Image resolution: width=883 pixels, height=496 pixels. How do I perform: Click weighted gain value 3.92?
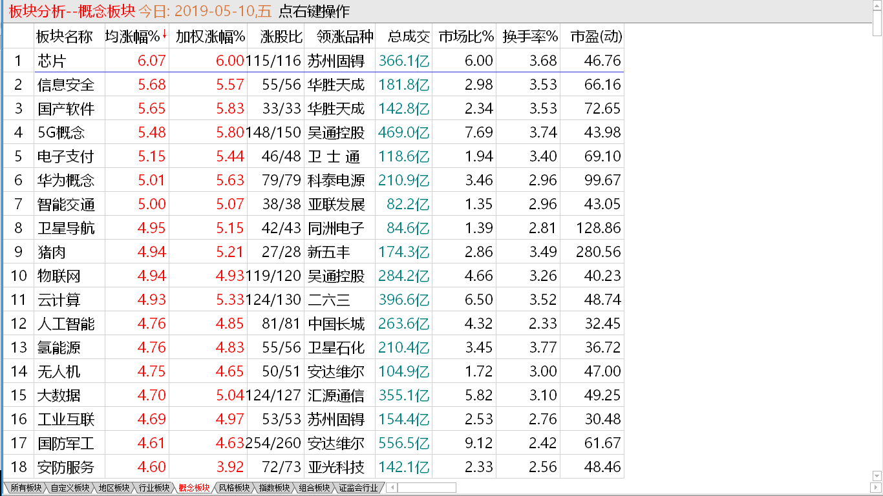(231, 467)
